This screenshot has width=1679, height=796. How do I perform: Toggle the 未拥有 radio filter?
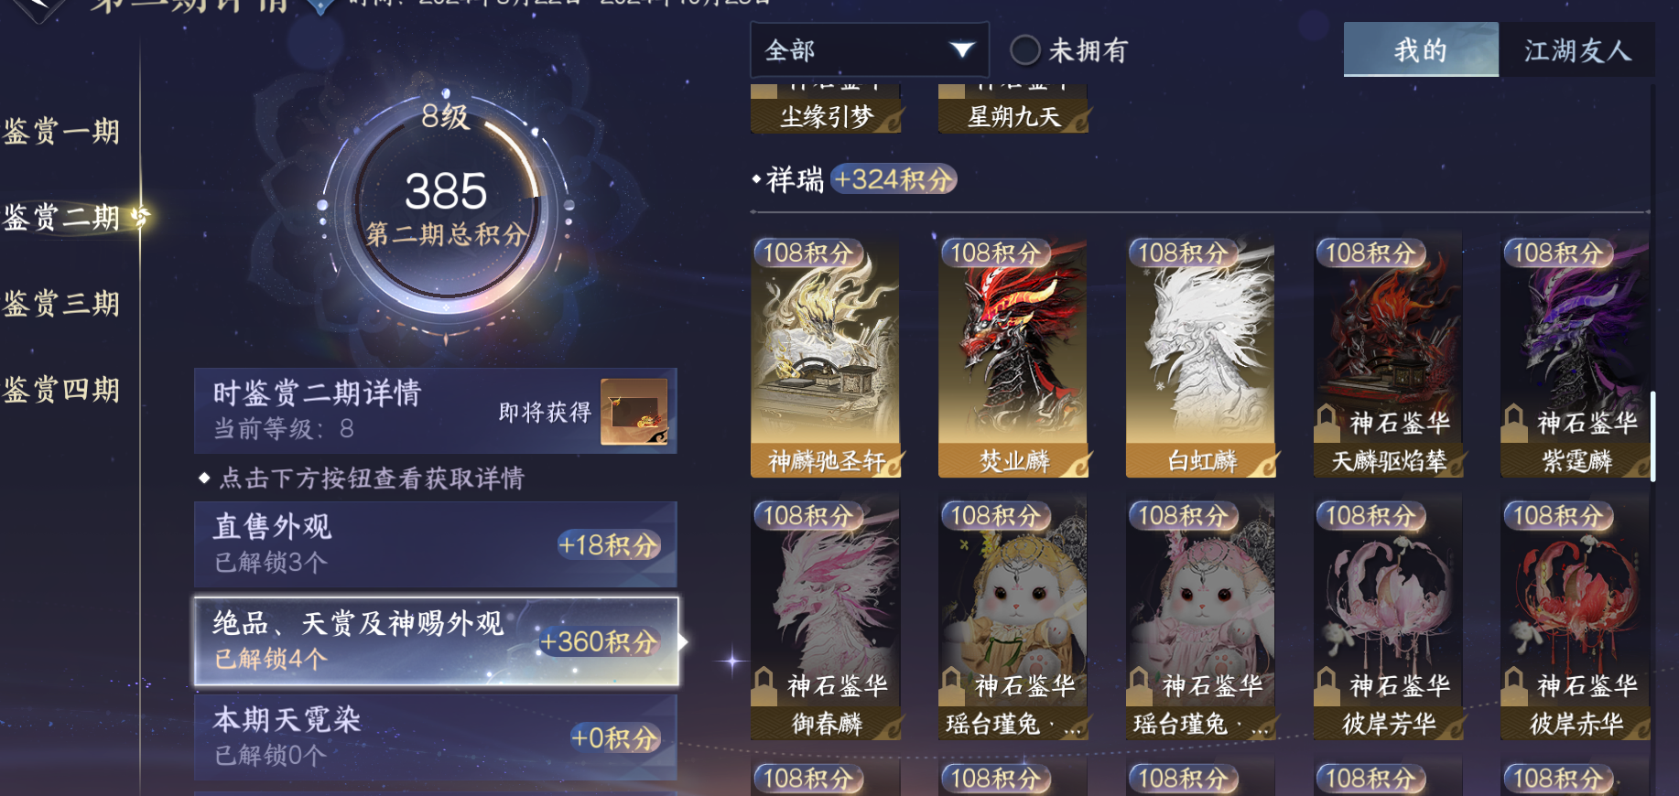pyautogui.click(x=1025, y=50)
